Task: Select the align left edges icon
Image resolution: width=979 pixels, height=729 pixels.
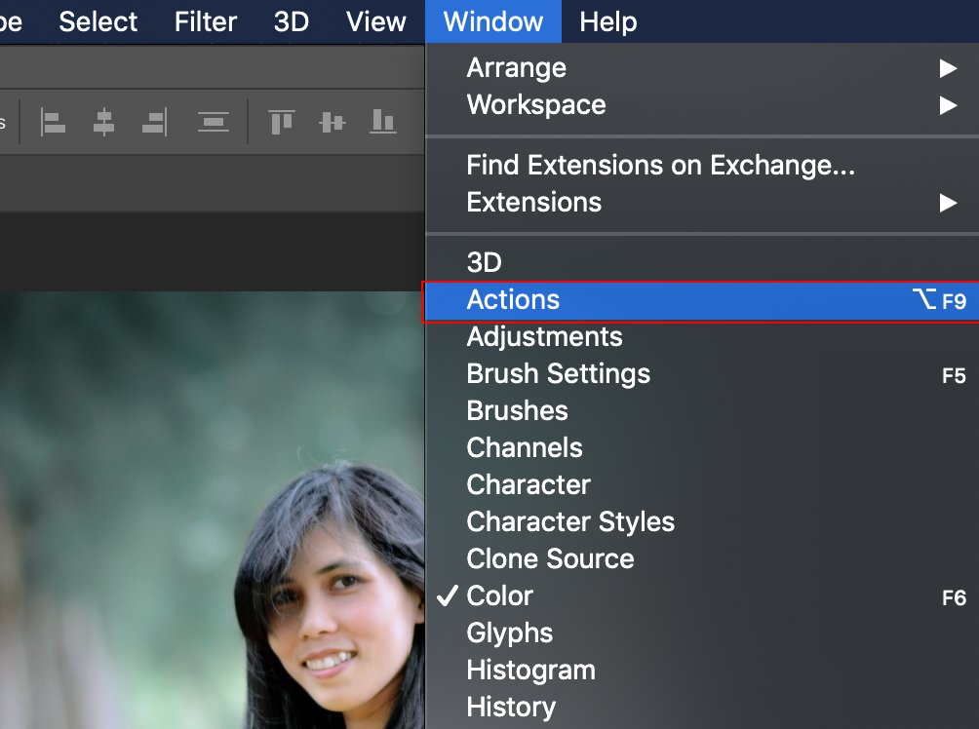Action: (54, 122)
